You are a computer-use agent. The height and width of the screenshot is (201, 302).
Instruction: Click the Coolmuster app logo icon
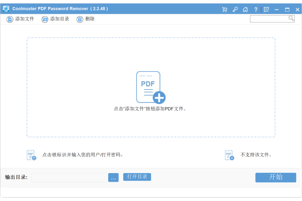click(x=6, y=9)
